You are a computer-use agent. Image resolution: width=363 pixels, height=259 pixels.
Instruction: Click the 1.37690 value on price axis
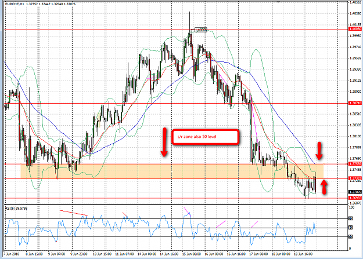(x=355, y=159)
